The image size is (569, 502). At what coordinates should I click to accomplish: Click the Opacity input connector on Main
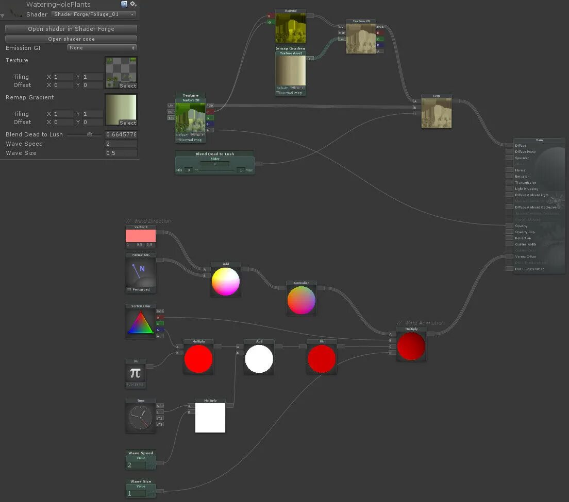509,226
